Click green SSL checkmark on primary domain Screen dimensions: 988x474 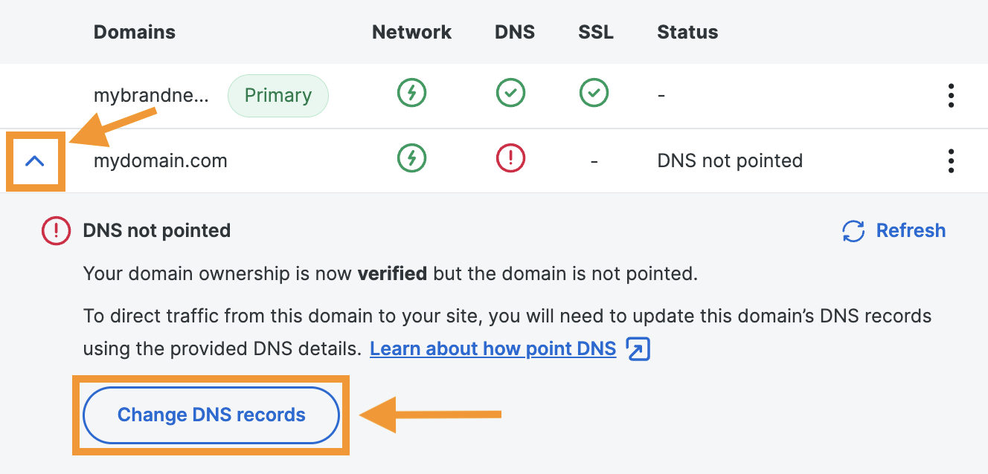tap(594, 94)
